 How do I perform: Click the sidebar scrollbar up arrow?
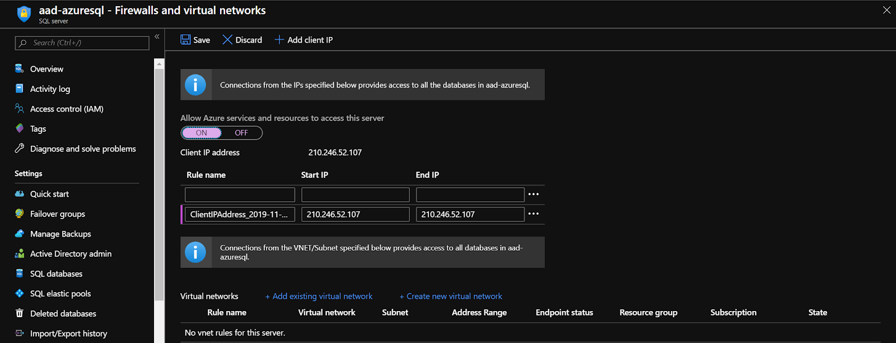tap(159, 64)
